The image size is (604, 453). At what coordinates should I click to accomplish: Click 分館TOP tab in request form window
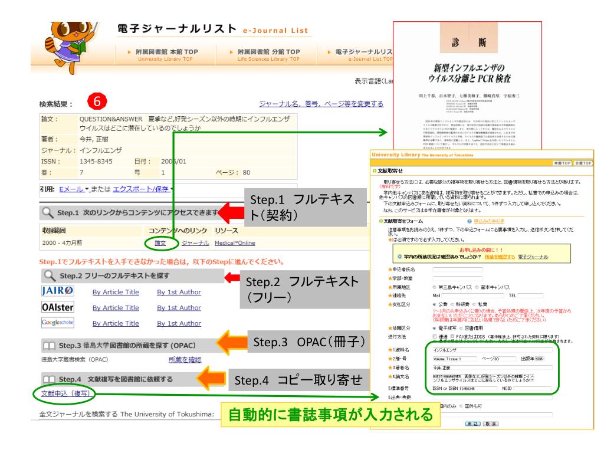pos(583,163)
